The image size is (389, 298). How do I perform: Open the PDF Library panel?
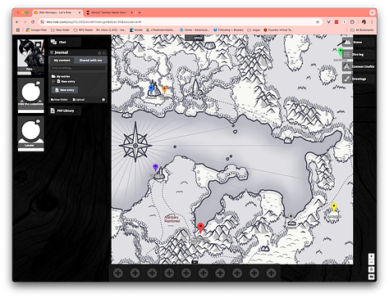[x=65, y=111]
